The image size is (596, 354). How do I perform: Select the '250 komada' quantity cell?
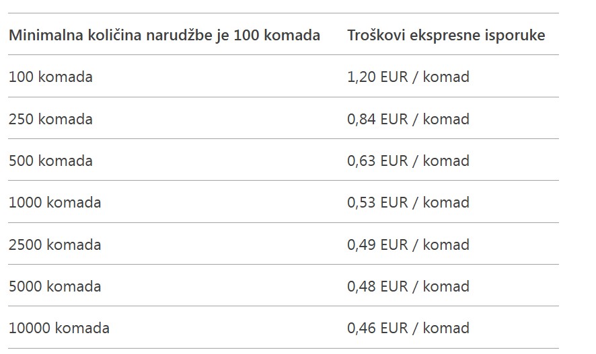pyautogui.click(x=50, y=119)
